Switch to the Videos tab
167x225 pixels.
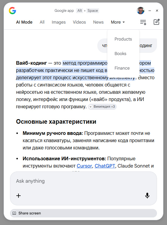coord(79,22)
